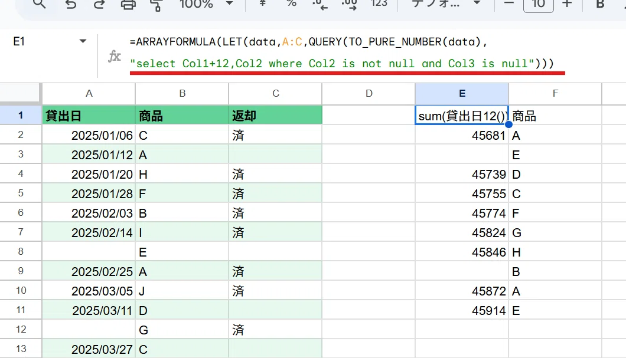Viewport: 626px width, 358px height.
Task: Increase decimal places
Action: click(x=350, y=4)
